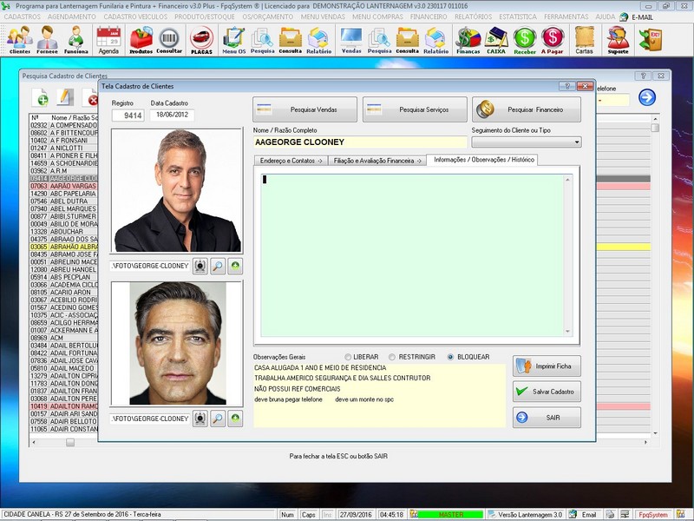
Task: Click magnifier icon beside bottom photo path
Action: 218,419
